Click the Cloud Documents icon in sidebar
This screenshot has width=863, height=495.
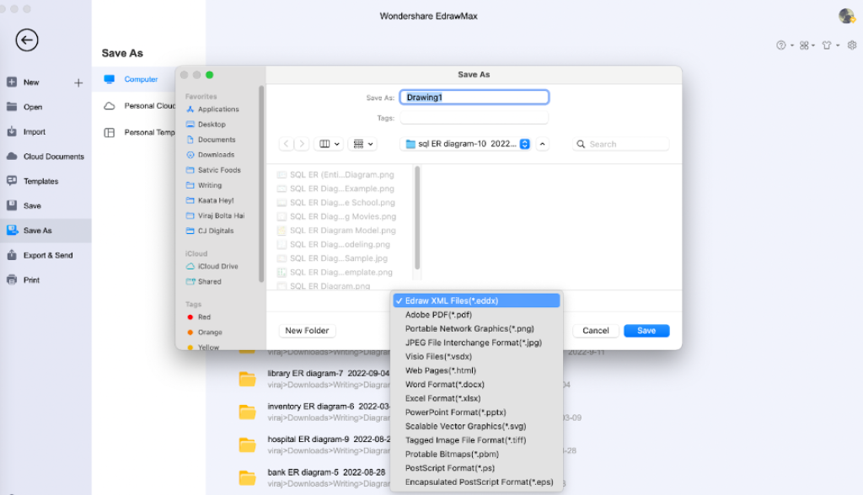tap(12, 157)
